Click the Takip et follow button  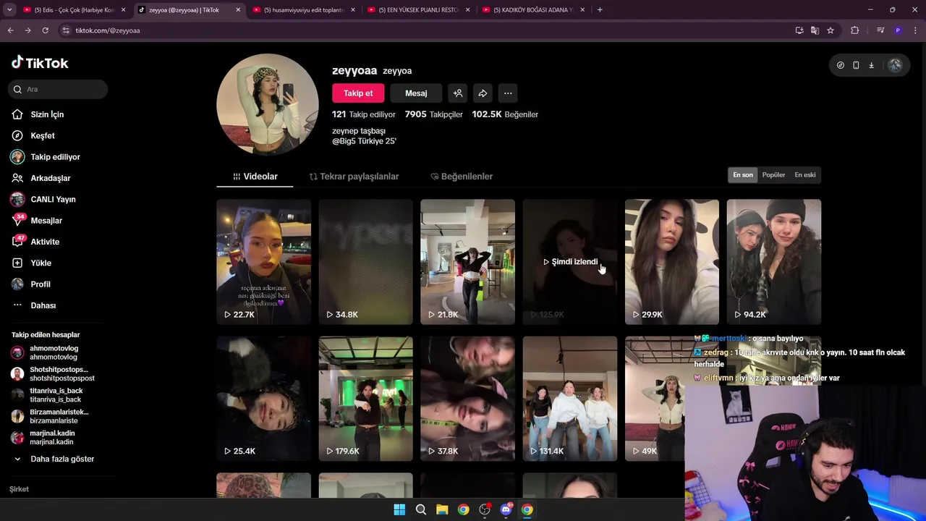point(358,93)
